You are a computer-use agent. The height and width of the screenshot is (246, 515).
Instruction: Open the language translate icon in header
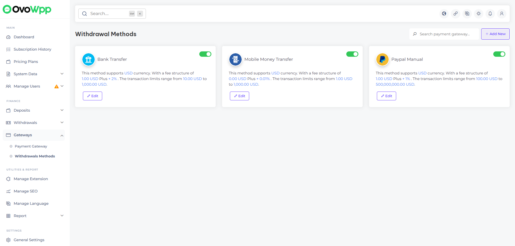[467, 14]
